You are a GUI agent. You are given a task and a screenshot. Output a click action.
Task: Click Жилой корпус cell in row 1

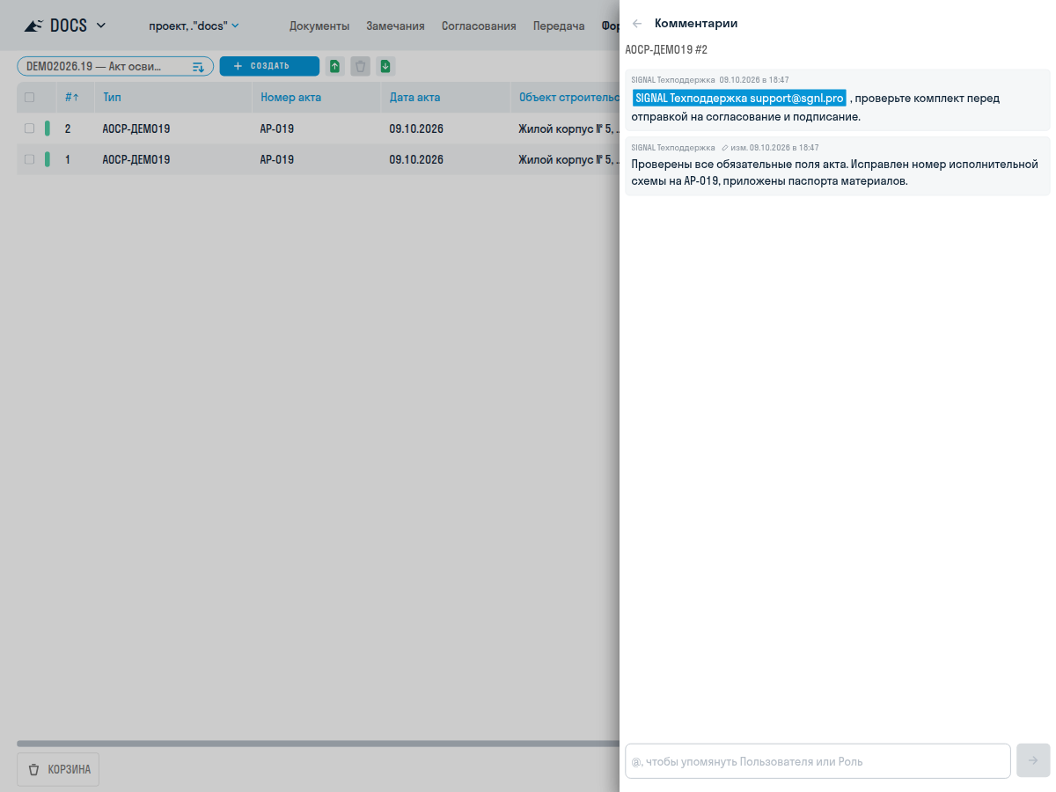pos(568,159)
